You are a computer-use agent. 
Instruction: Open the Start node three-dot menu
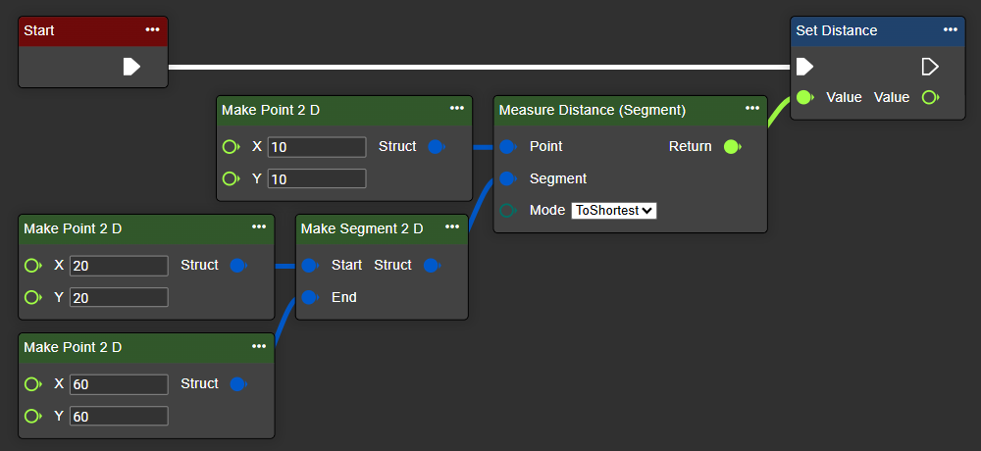pyautogui.click(x=152, y=30)
